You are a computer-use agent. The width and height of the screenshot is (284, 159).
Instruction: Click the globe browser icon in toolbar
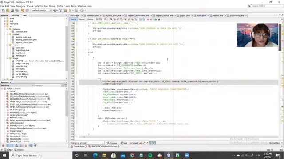55,11
